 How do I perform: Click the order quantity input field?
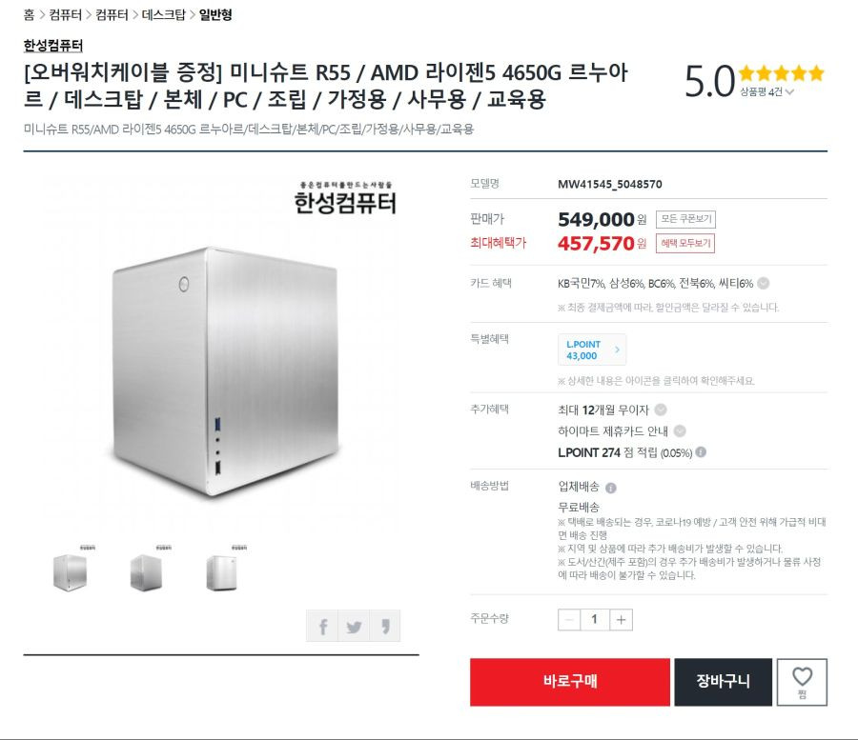pos(595,620)
